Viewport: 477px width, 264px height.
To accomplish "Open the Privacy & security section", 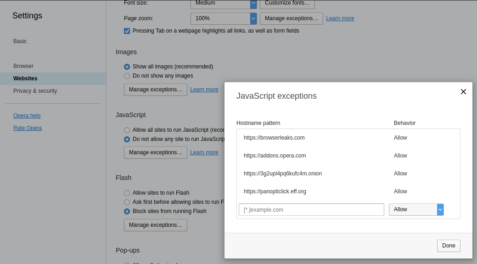I will point(35,91).
